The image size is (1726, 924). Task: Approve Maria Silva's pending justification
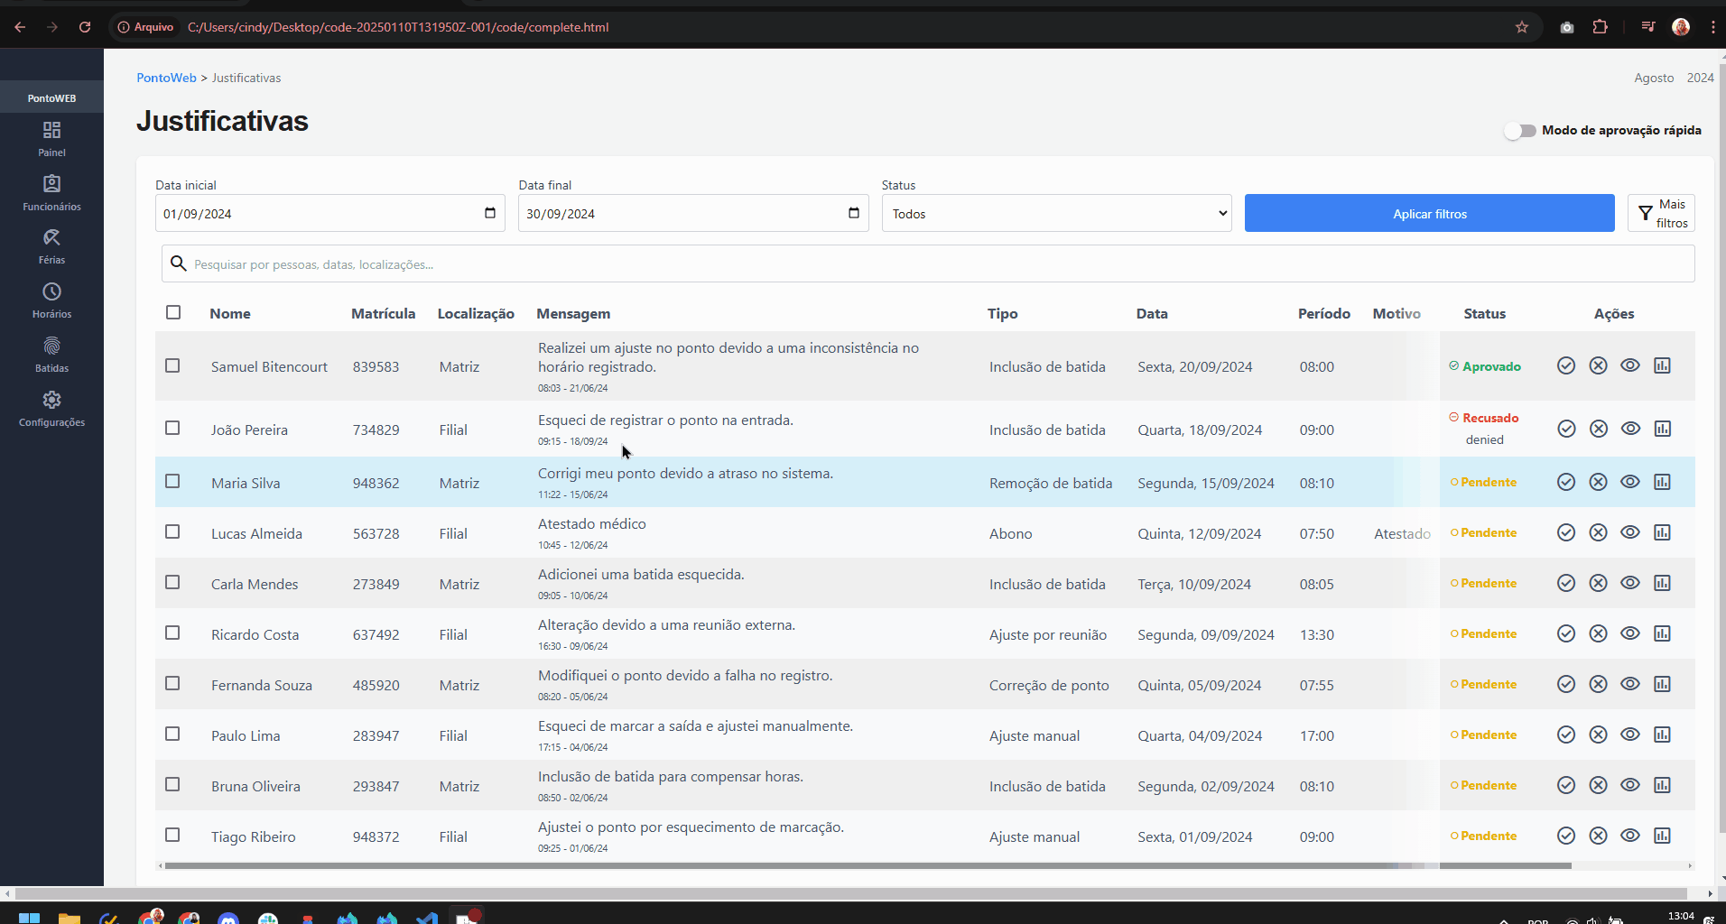click(x=1565, y=482)
